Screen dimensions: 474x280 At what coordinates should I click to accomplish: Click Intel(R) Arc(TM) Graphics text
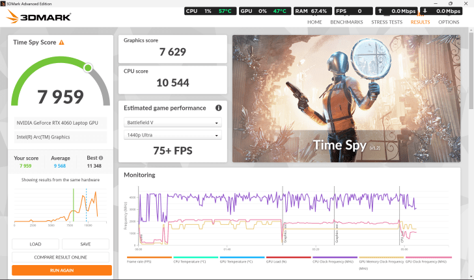[43, 137]
